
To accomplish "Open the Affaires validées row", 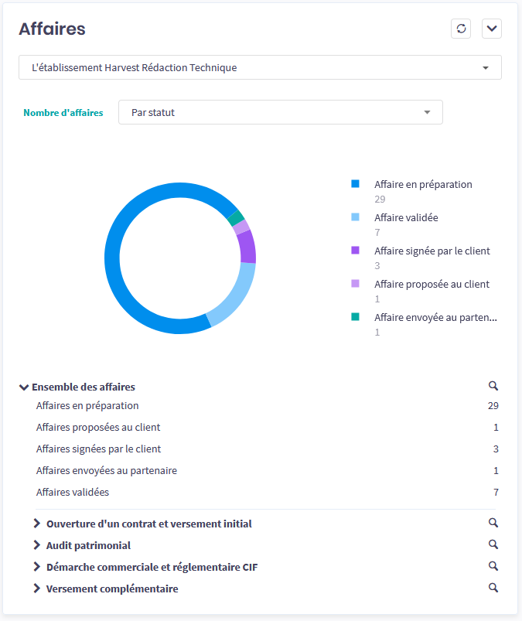I will [73, 492].
